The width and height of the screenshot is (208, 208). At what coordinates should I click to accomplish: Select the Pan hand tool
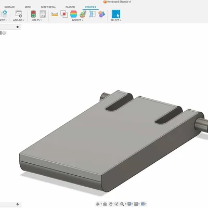111,204
